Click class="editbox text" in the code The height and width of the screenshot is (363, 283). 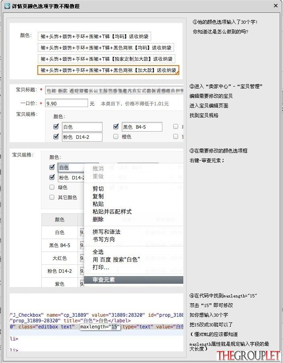[x=47, y=327]
